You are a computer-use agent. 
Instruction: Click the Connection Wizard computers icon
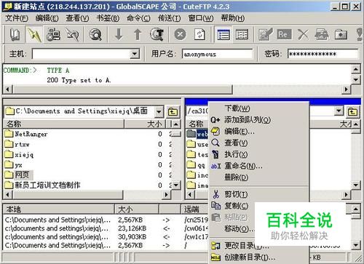tap(53, 35)
